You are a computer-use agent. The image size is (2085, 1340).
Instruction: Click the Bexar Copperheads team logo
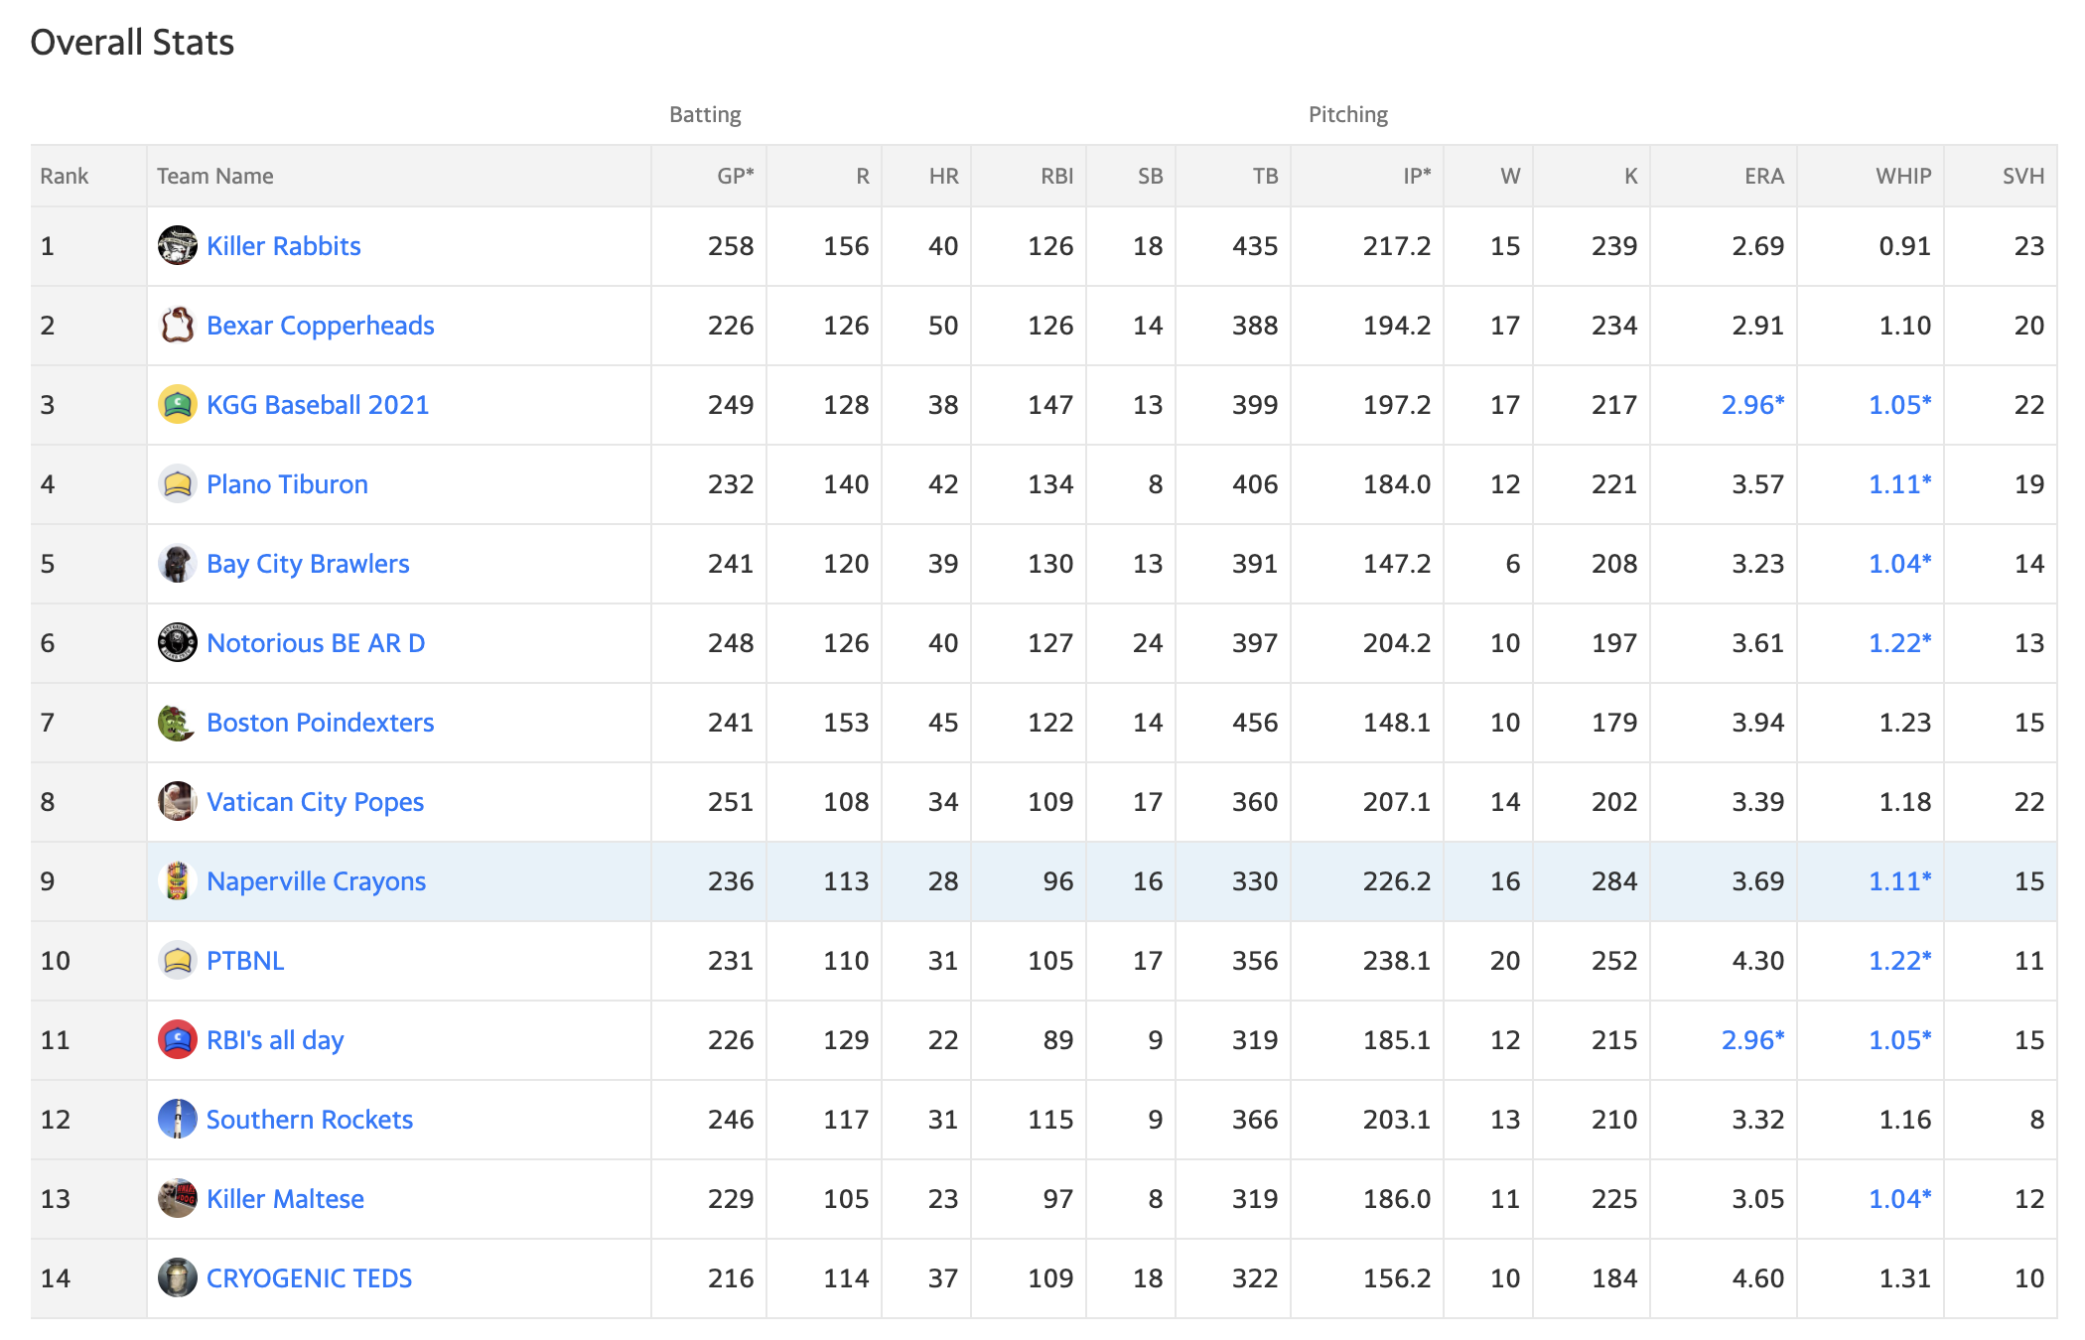click(x=178, y=325)
